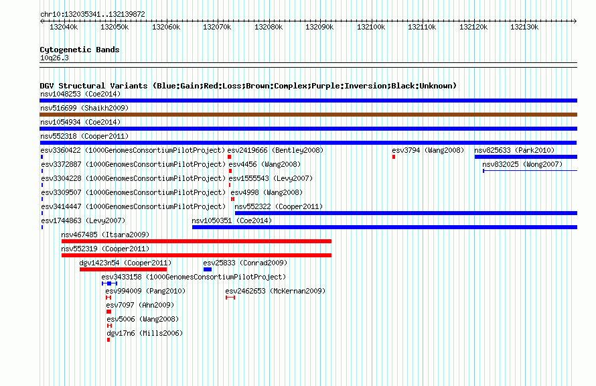This screenshot has width=596, height=386.
Task: Open nsv467485 (Itsara2009) variant label
Action: 105,235
